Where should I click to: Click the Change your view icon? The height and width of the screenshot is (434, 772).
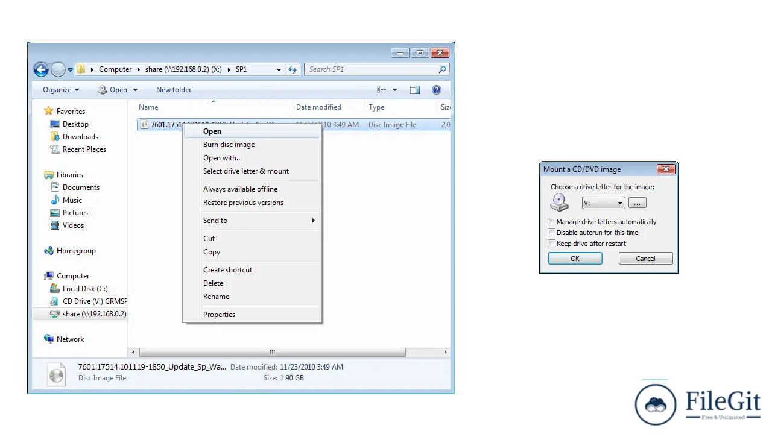tap(382, 90)
